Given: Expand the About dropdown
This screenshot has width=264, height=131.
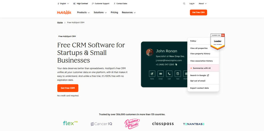Looking at the screenshot, I should 203,4.
